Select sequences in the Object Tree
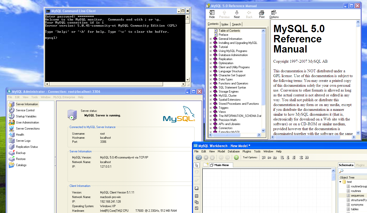This screenshot has width=367, height=213. pos(357,196)
